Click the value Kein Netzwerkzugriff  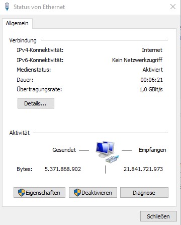(137, 60)
